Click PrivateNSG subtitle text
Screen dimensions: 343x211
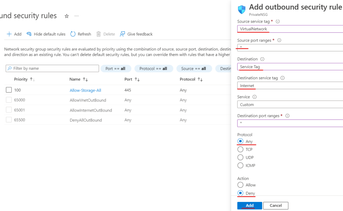pyautogui.click(x=258, y=15)
